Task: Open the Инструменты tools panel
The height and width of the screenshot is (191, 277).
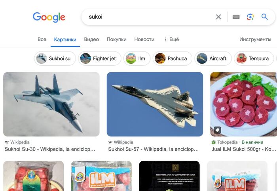Action: [x=255, y=40]
